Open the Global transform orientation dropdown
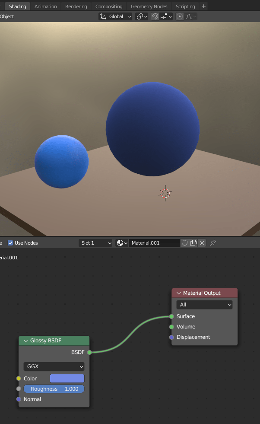 pos(115,16)
